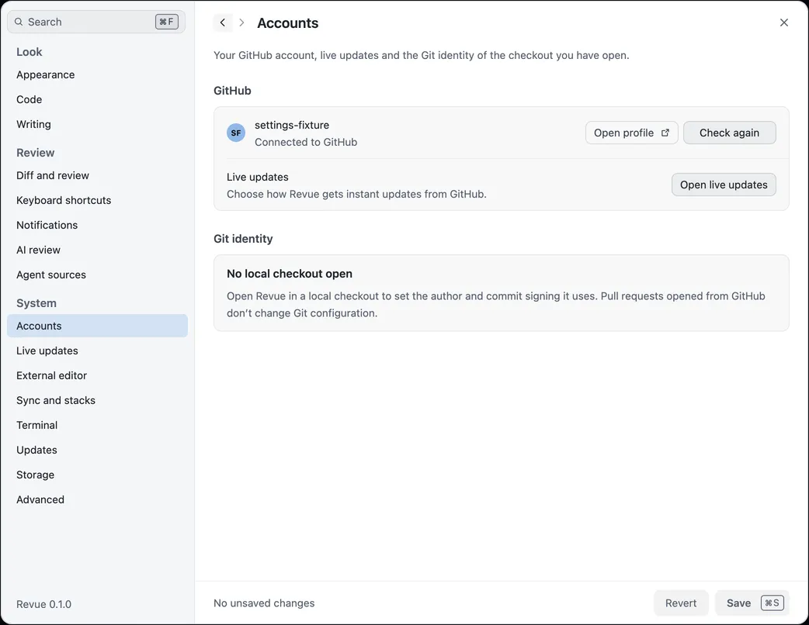Click the GitHub section heading
Screen dimensions: 809x625
click(232, 91)
